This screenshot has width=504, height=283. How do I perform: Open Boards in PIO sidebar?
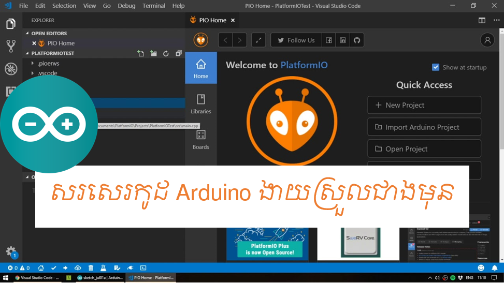click(201, 139)
